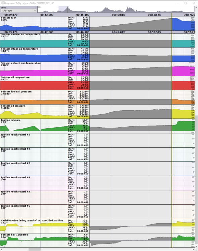
Task: Select the Ignition knock retard #4 label
Action: [x=15, y=177]
